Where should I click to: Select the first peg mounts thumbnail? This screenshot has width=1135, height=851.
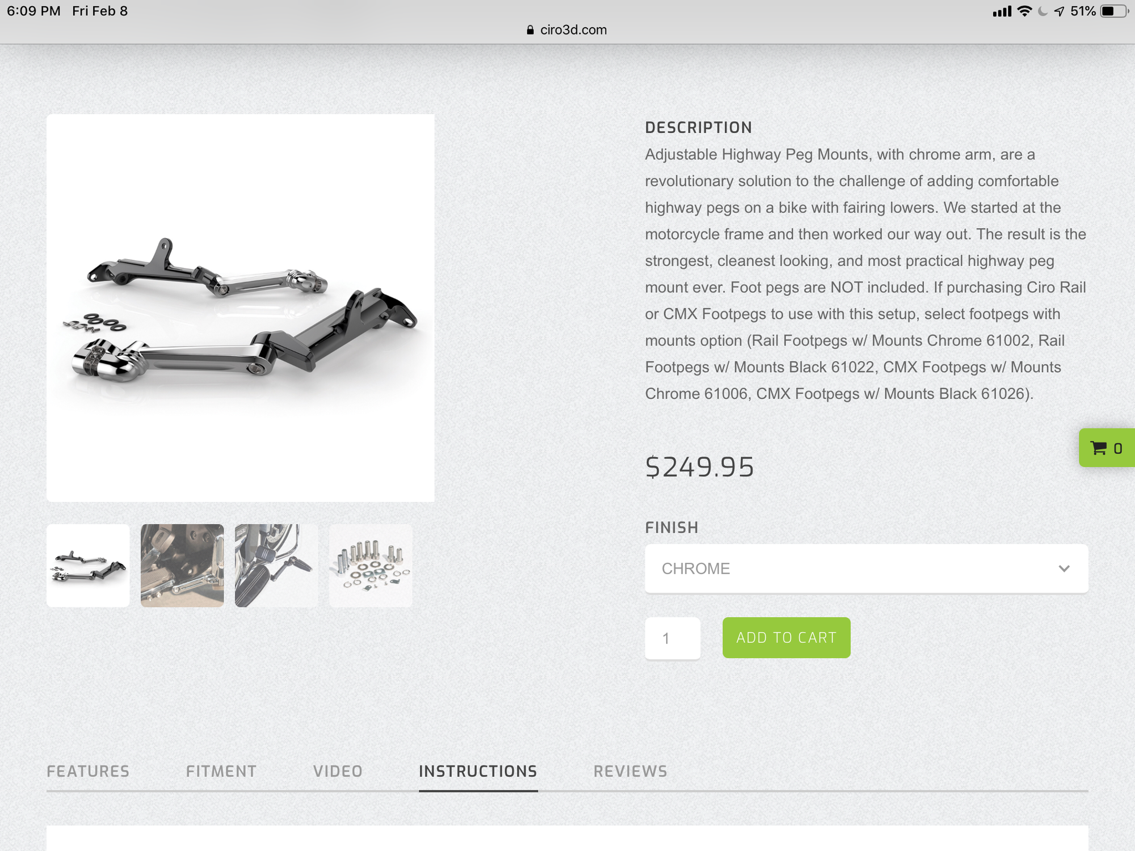(x=88, y=566)
